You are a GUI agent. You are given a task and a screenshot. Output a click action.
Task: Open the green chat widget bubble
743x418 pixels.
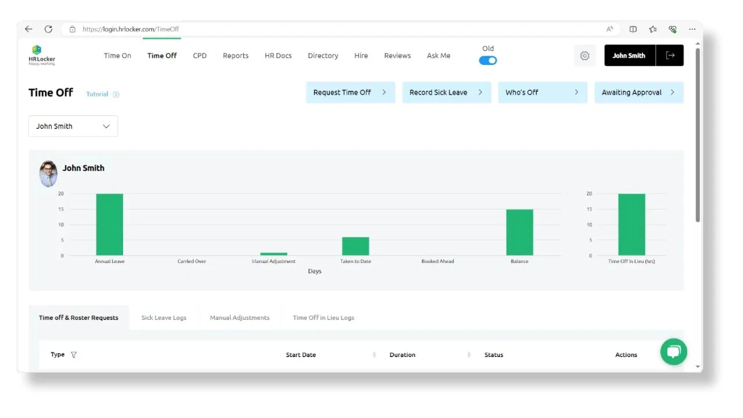[673, 351]
